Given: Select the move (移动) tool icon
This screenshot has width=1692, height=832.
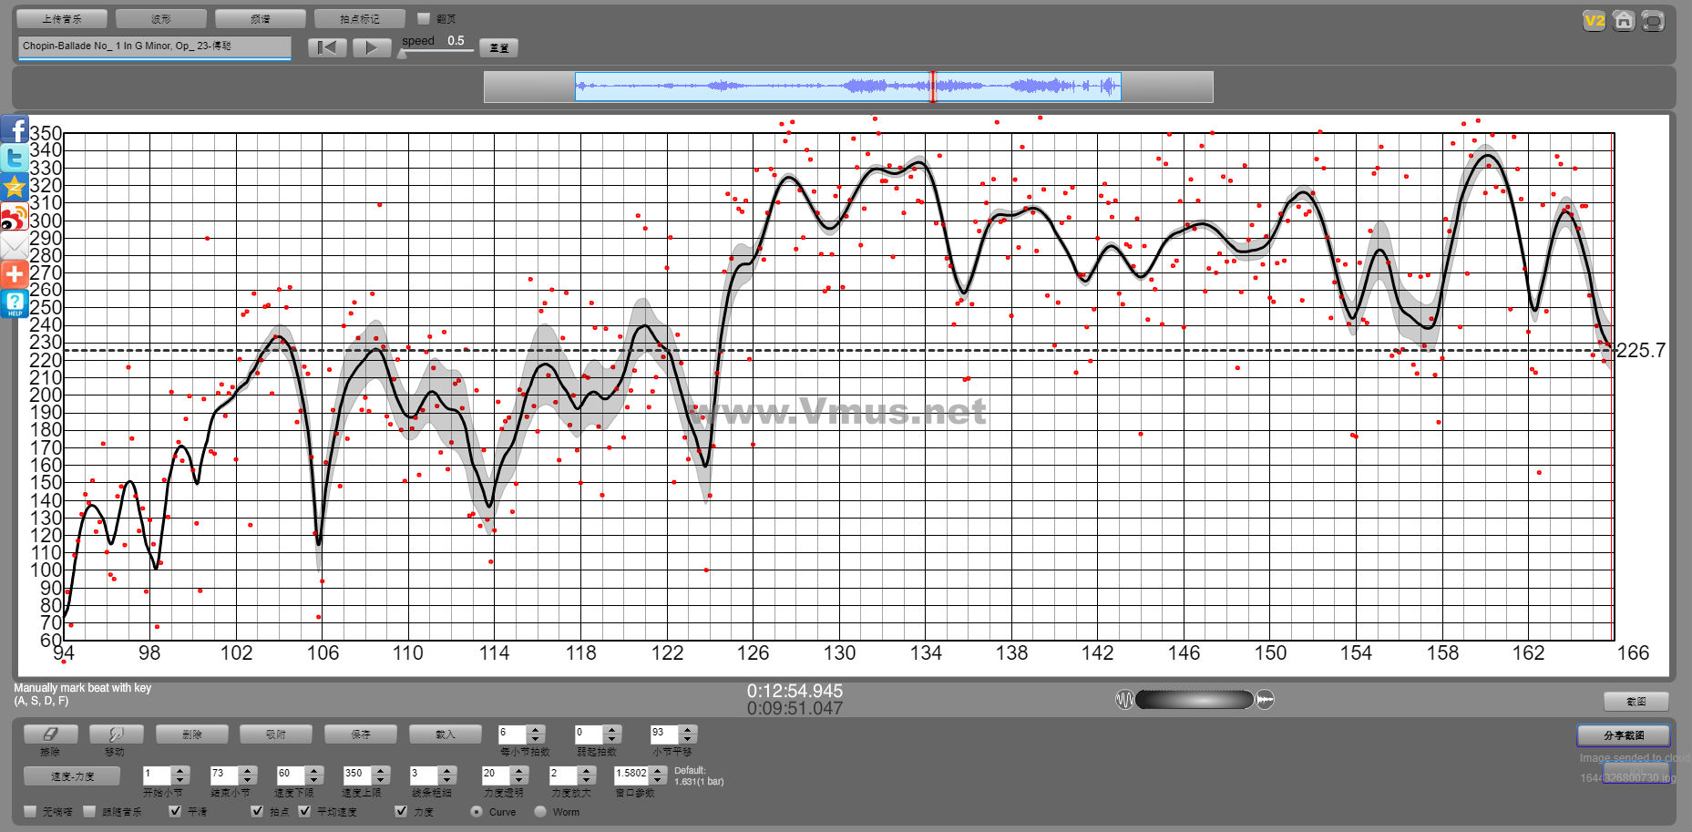Looking at the screenshot, I should [115, 734].
